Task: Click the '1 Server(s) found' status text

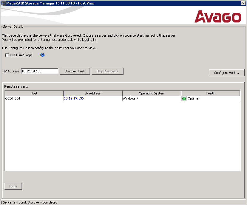Action: coord(29,202)
